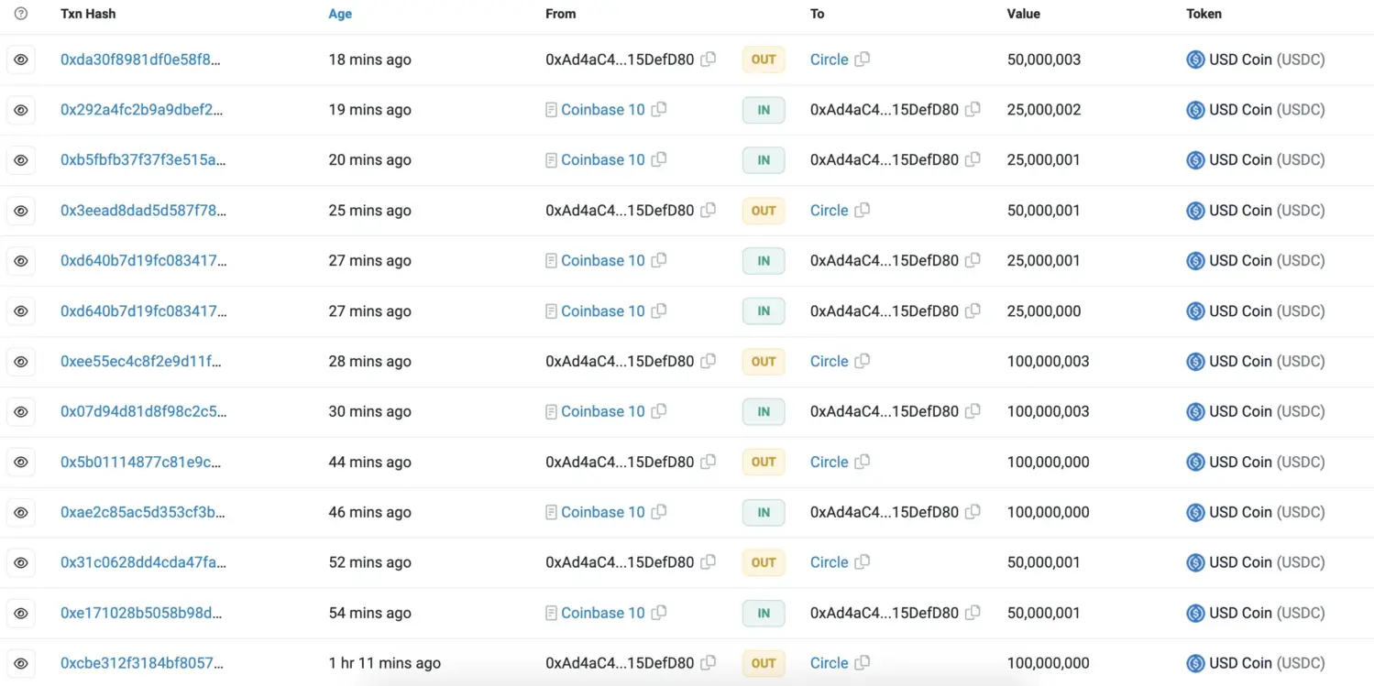Click the copy icon next to Circle recipient
1374x686 pixels.
tap(860, 59)
